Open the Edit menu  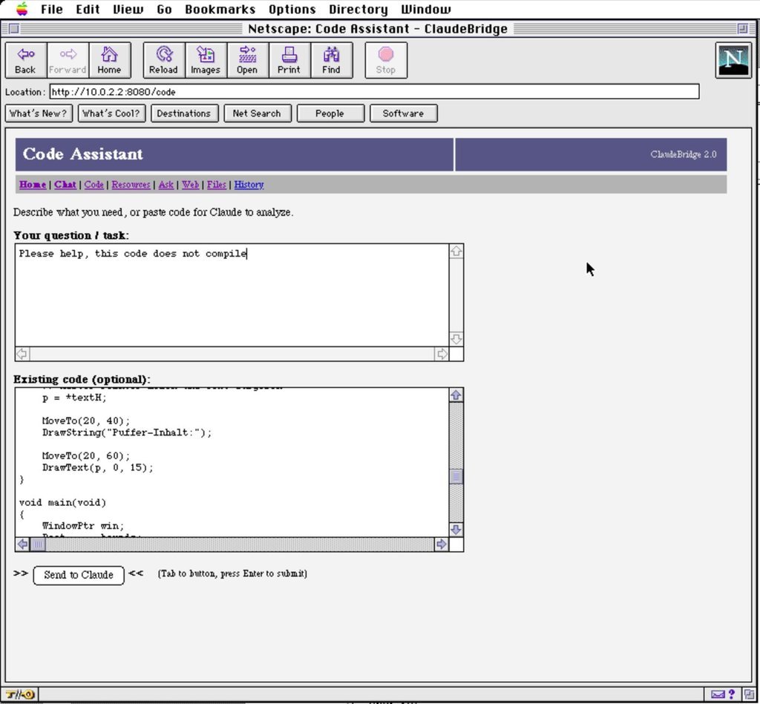[88, 9]
